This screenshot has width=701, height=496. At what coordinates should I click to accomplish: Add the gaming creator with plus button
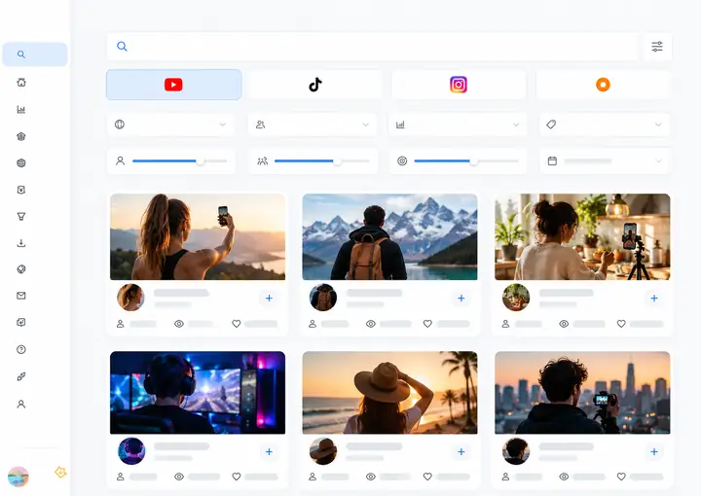tap(269, 452)
